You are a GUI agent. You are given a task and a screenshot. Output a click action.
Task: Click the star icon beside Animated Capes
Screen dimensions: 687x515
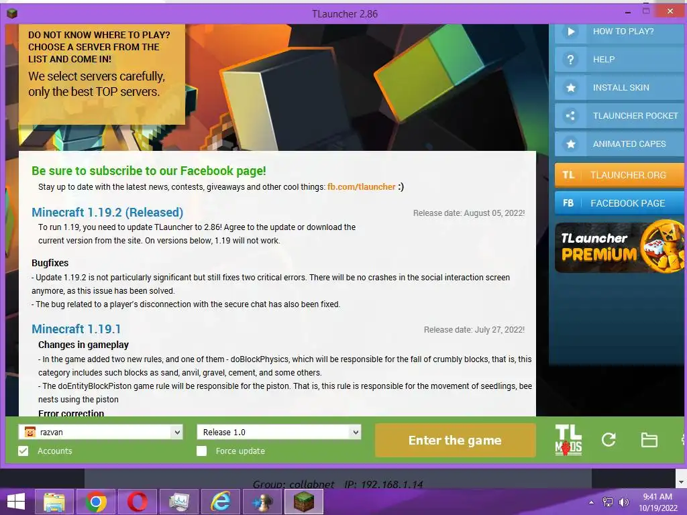pos(570,144)
